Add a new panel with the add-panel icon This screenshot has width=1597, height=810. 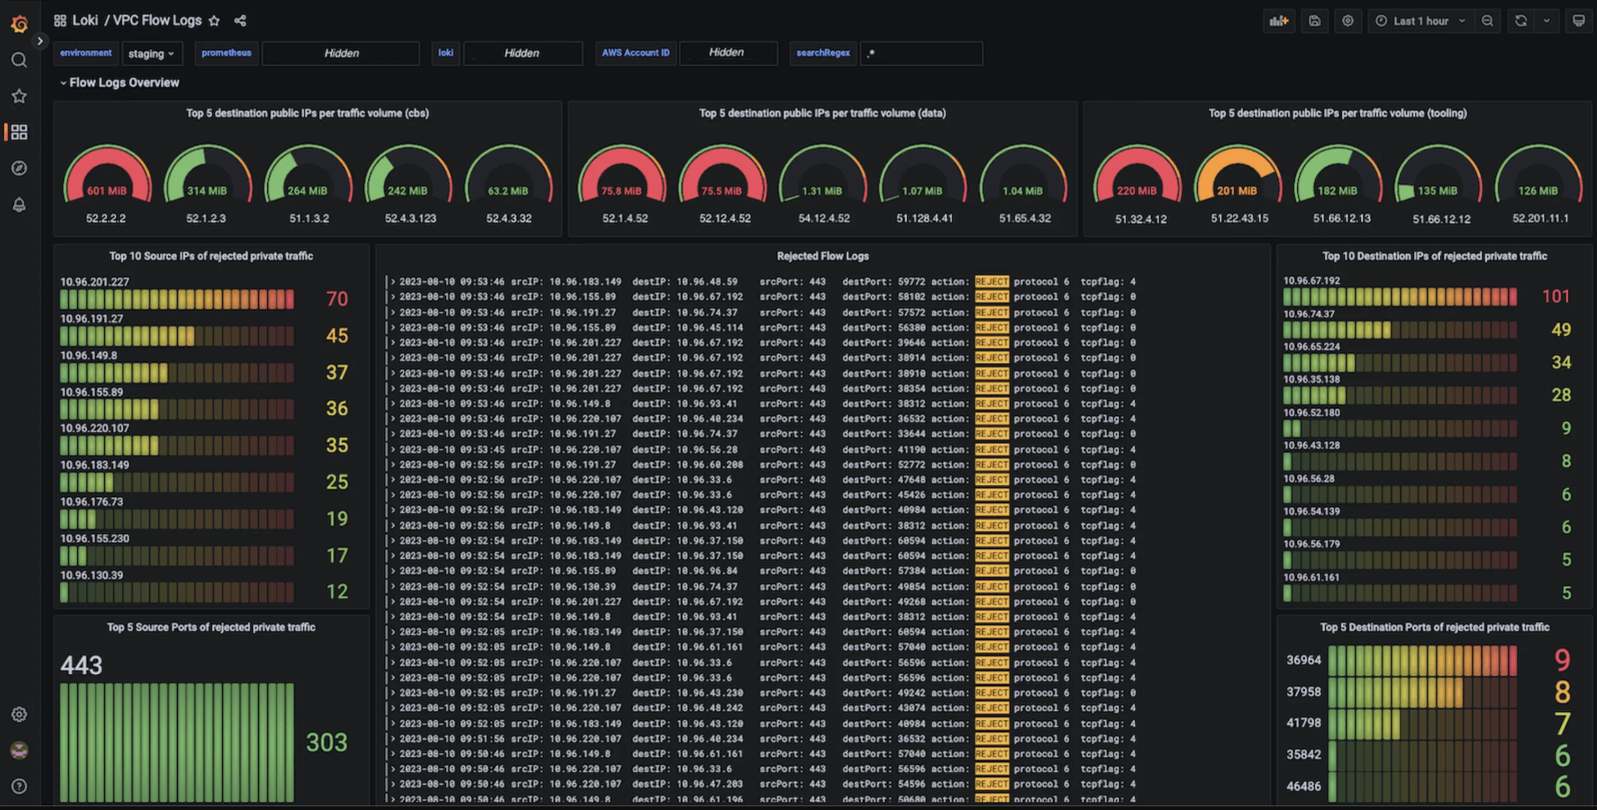click(x=1280, y=21)
